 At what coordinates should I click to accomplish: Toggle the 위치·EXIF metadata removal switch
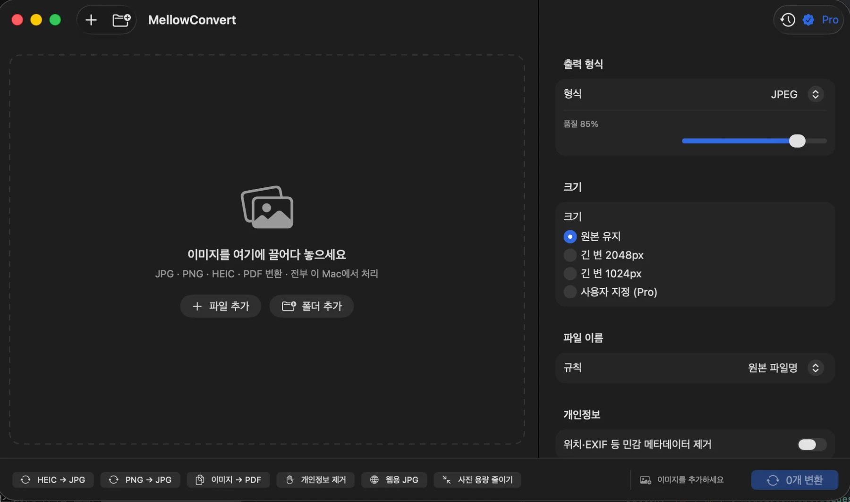click(812, 444)
